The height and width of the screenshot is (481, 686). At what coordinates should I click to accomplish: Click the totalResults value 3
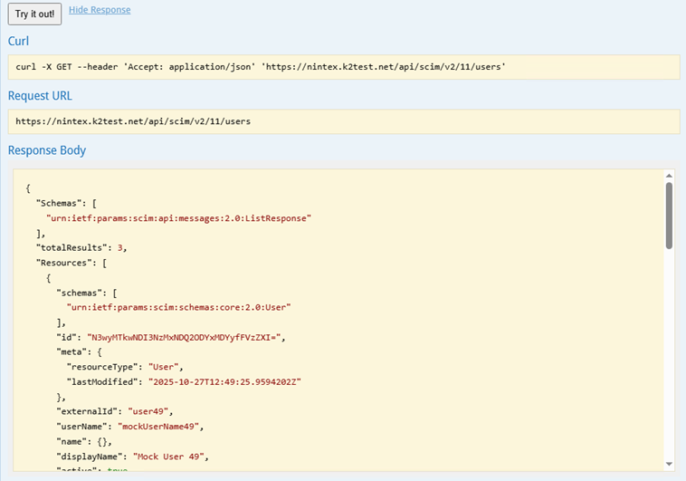click(x=120, y=247)
